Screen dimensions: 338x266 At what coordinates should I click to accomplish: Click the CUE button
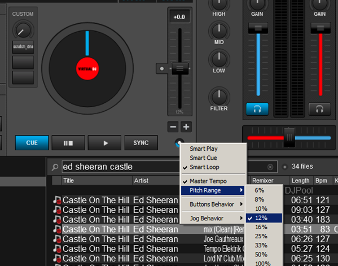[x=32, y=142]
